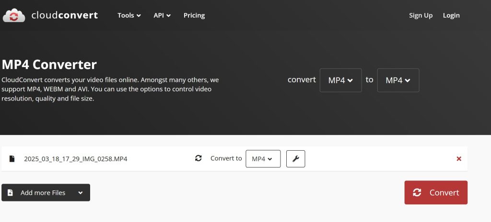Open conversion options with the wrench icon
Image resolution: width=491 pixels, height=222 pixels.
[295, 159]
